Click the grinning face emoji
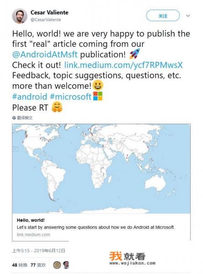 point(98,85)
